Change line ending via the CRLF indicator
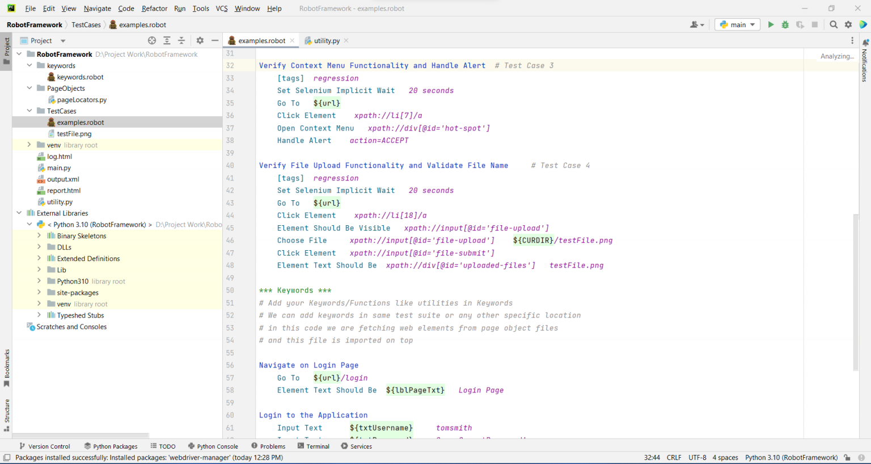 674,457
